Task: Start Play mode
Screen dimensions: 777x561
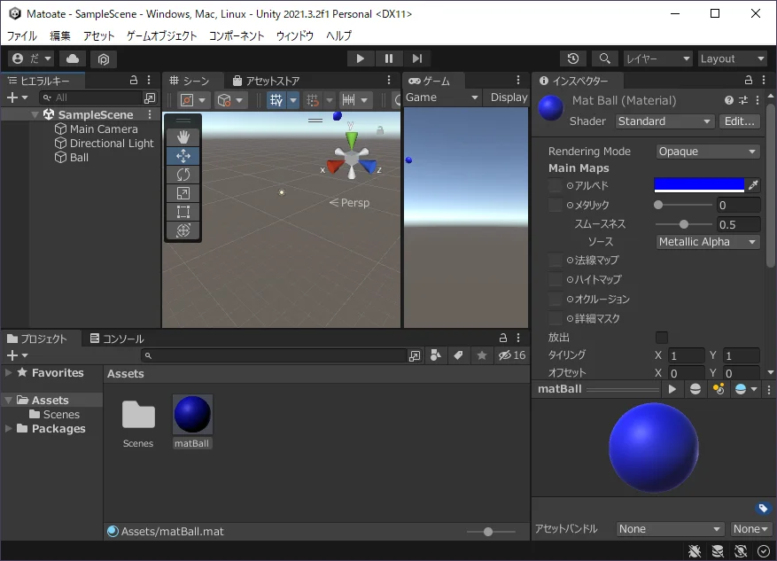Action: click(x=361, y=59)
